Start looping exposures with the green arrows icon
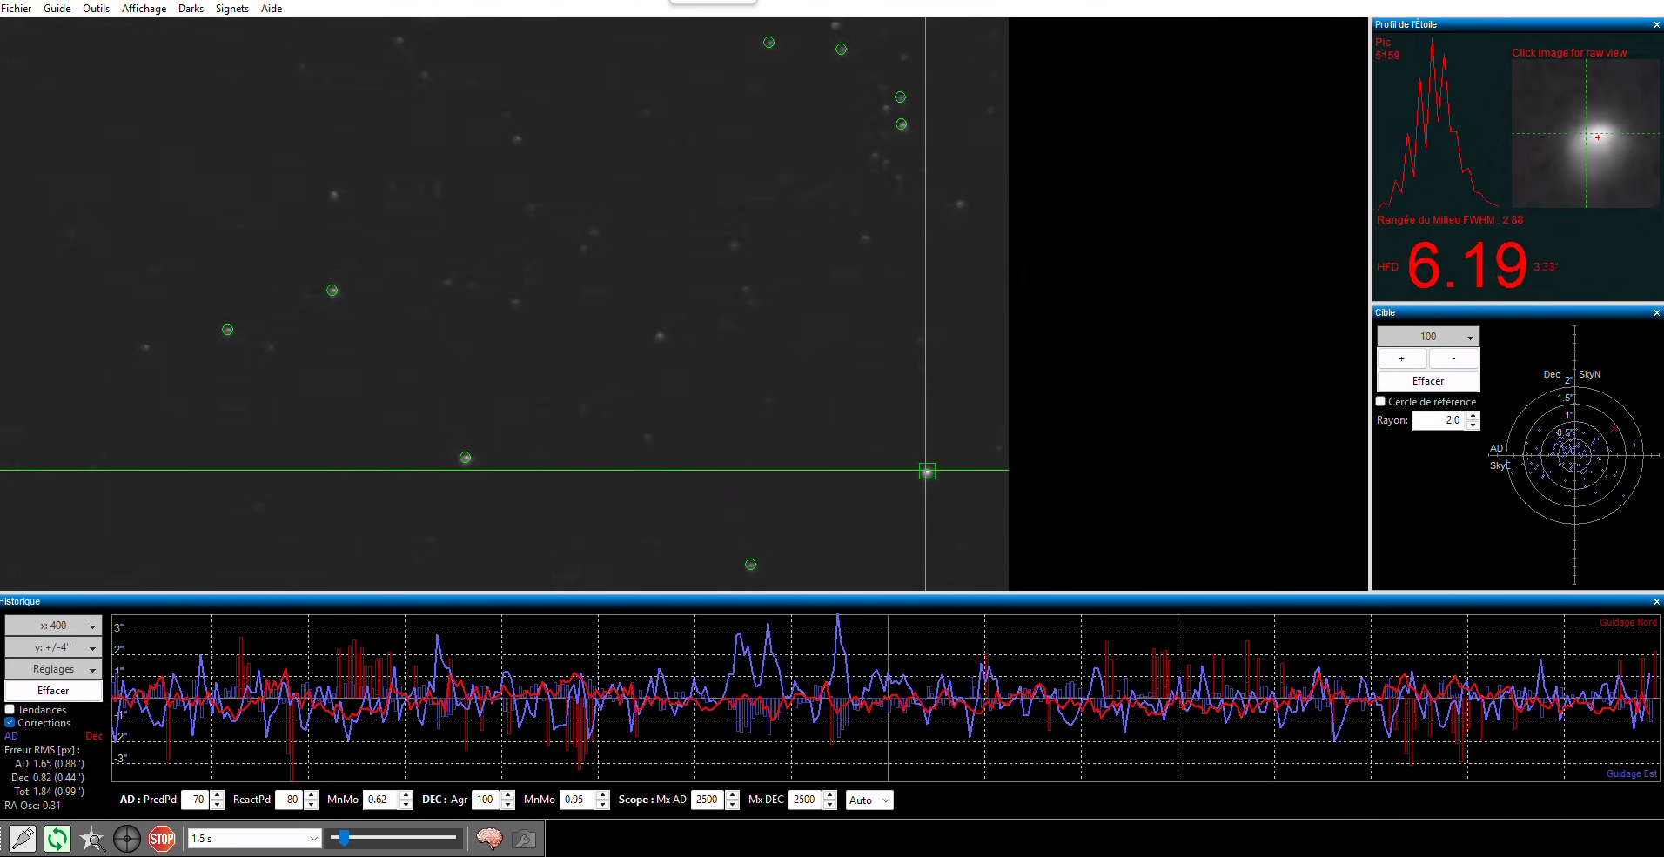1664x857 pixels. tap(57, 839)
